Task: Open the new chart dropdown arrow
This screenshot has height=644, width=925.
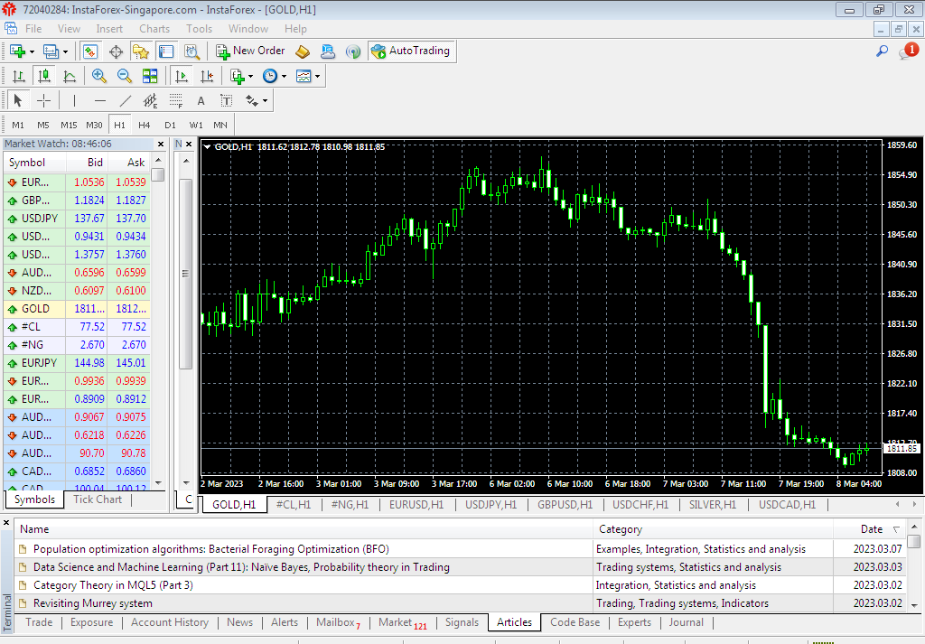Action: pyautogui.click(x=32, y=51)
